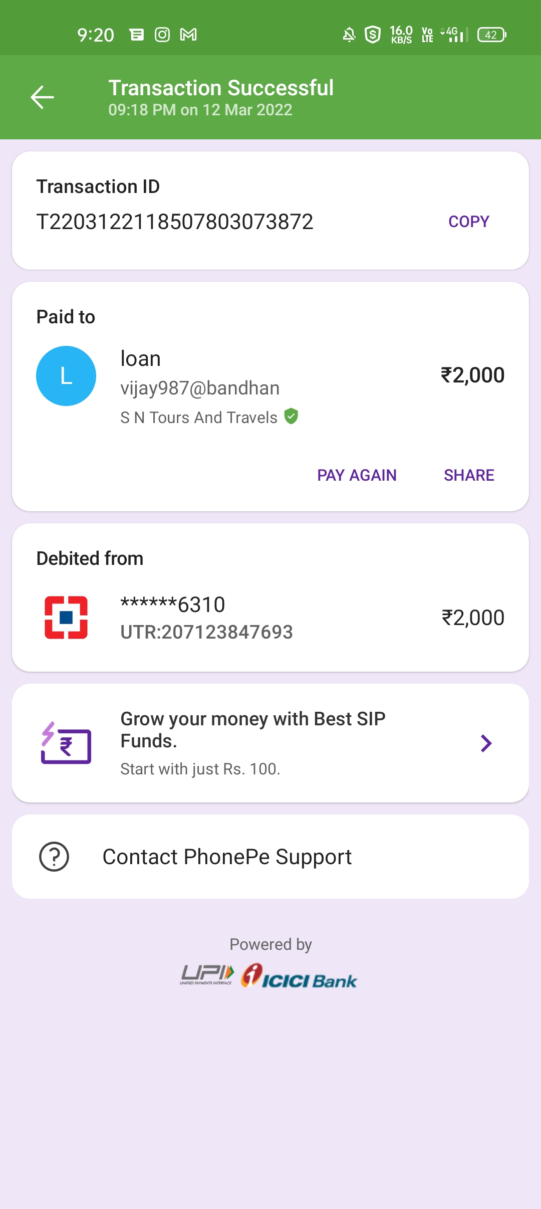The width and height of the screenshot is (541, 1209).
Task: Open Grow your money with Best SIP banner
Action: (x=253, y=730)
